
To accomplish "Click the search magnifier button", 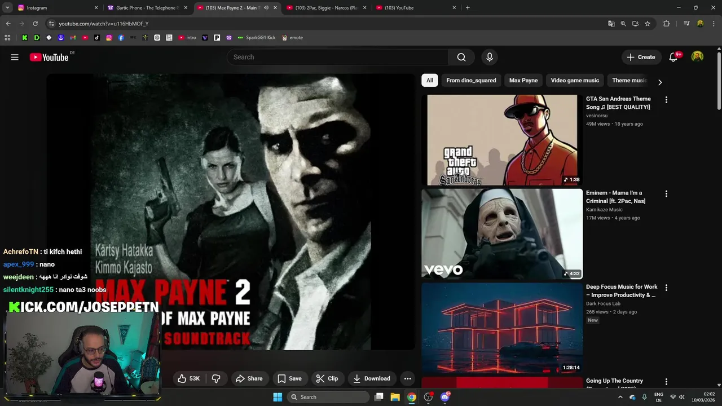I will point(461,57).
